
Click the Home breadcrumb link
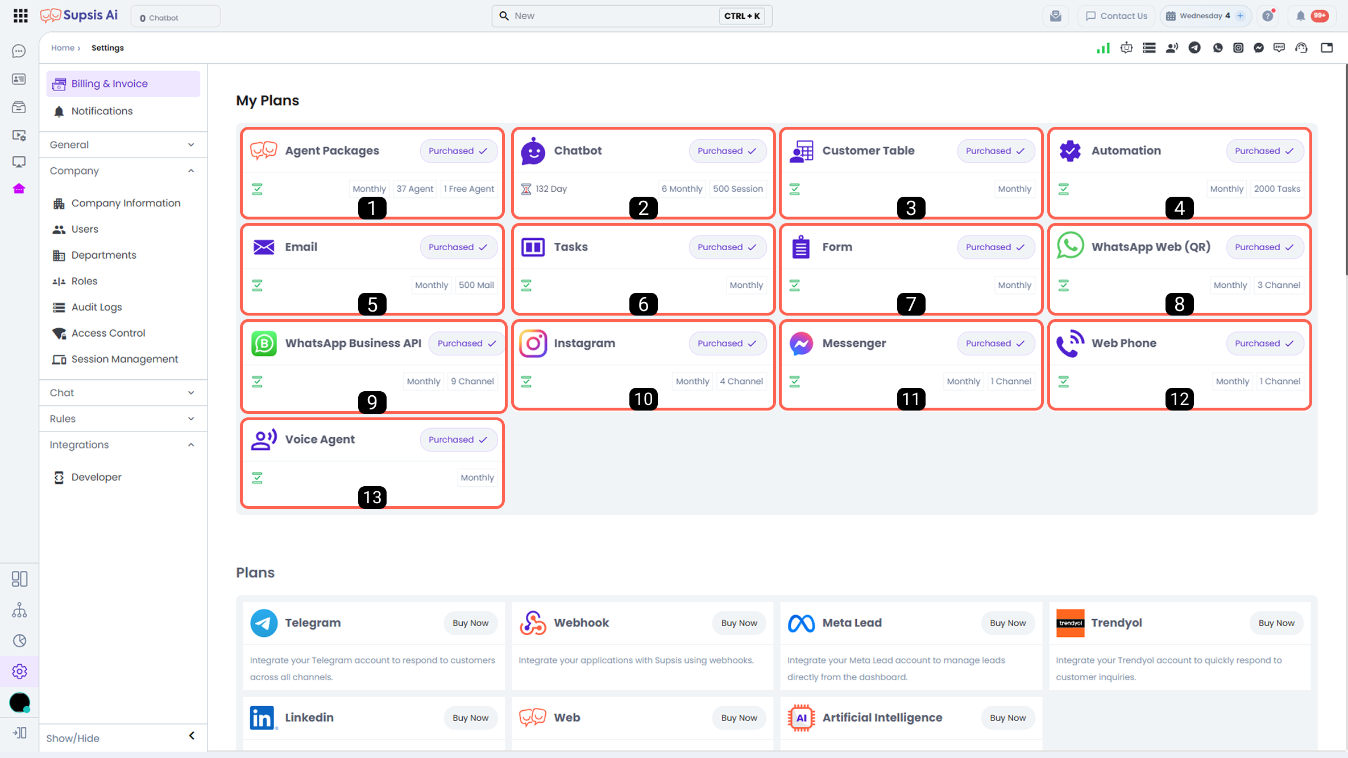coord(63,48)
